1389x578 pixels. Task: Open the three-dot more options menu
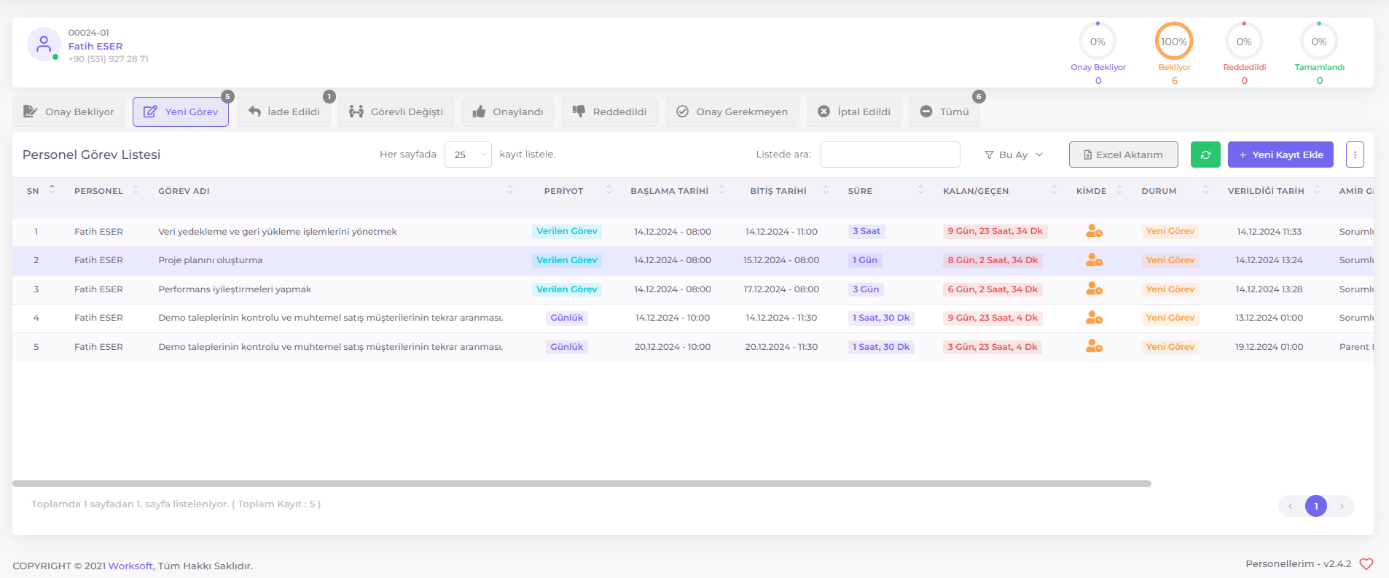click(x=1355, y=155)
